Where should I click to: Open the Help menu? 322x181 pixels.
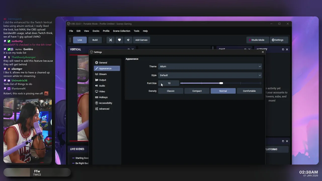pyautogui.click(x=145, y=31)
